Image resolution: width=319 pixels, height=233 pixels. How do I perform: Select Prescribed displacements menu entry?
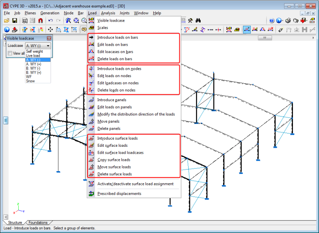pos(134,194)
